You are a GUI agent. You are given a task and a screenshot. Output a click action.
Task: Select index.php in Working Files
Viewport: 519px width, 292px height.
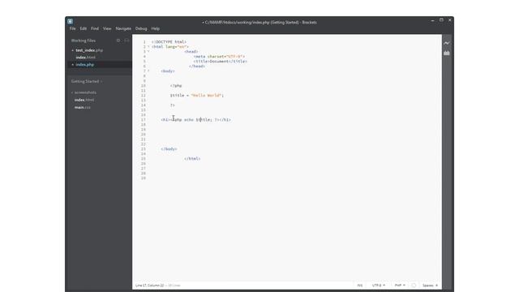(84, 65)
